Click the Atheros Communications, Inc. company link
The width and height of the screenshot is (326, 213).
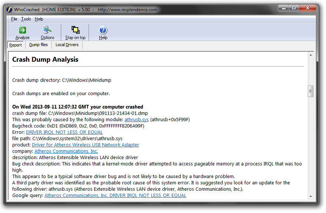(66, 151)
